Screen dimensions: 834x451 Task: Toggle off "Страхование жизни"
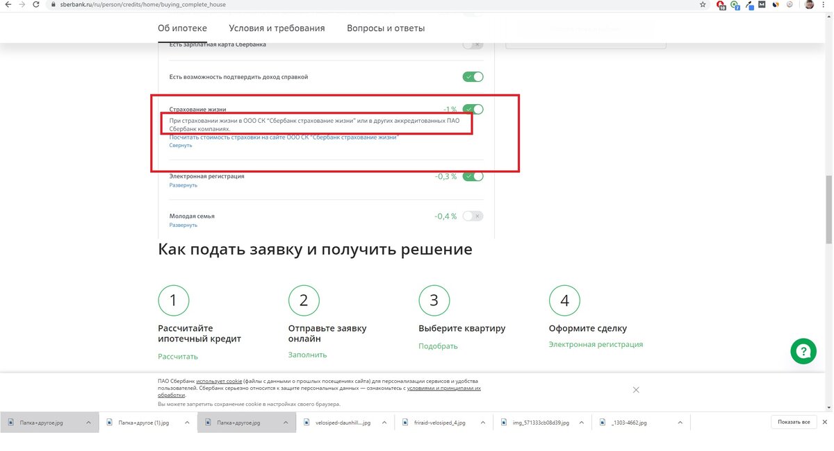click(x=473, y=109)
